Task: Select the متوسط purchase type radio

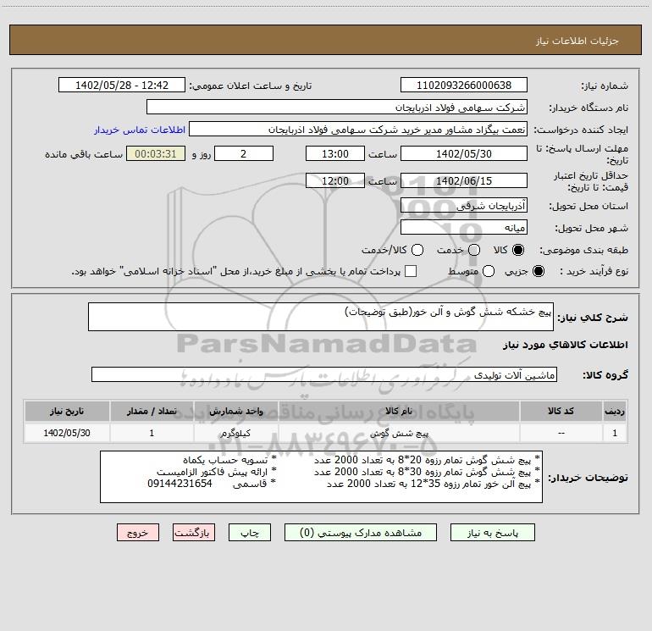Action: point(489,271)
